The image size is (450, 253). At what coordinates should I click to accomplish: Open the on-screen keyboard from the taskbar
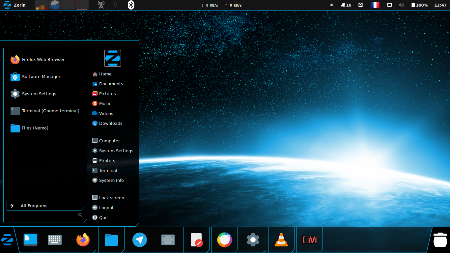point(55,240)
